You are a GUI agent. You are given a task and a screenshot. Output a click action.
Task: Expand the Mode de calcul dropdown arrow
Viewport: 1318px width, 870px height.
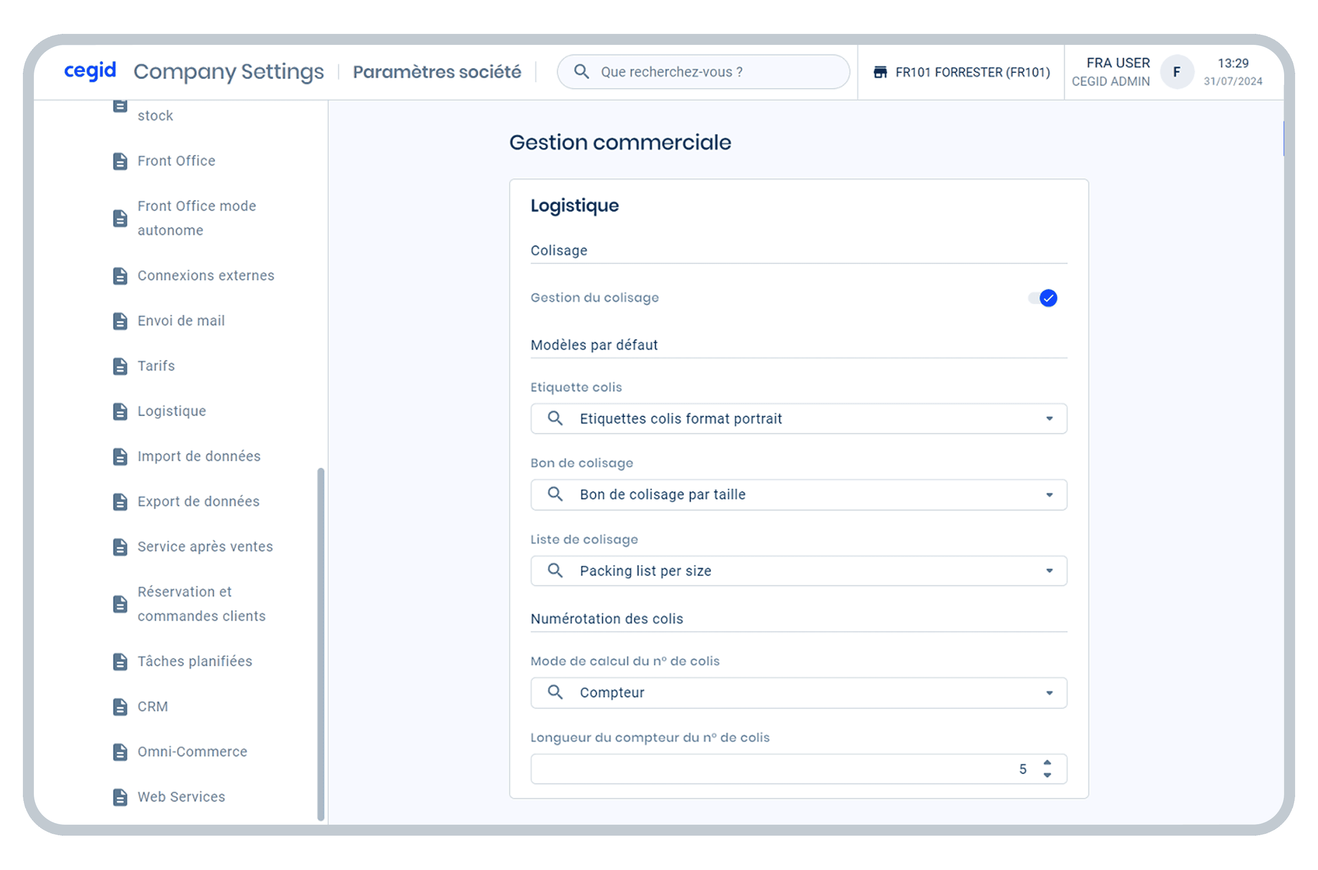coord(1050,693)
